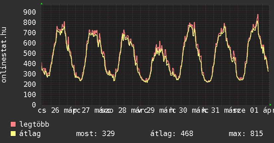Click the 0 y-axis label
The height and width of the screenshot is (143, 274).
[x=34, y=105]
